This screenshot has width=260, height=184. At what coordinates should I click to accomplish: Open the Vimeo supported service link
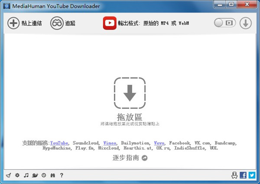point(110,143)
